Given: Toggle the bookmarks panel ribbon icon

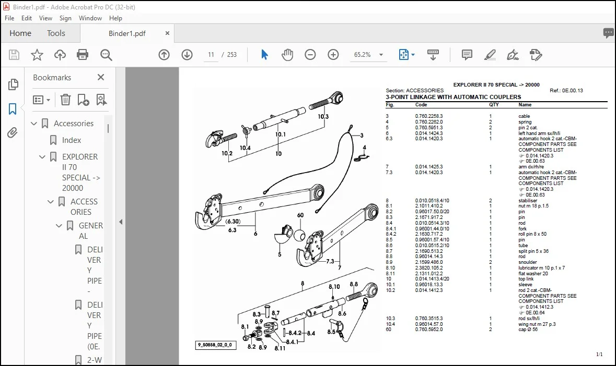Looking at the screenshot, I should 13,109.
